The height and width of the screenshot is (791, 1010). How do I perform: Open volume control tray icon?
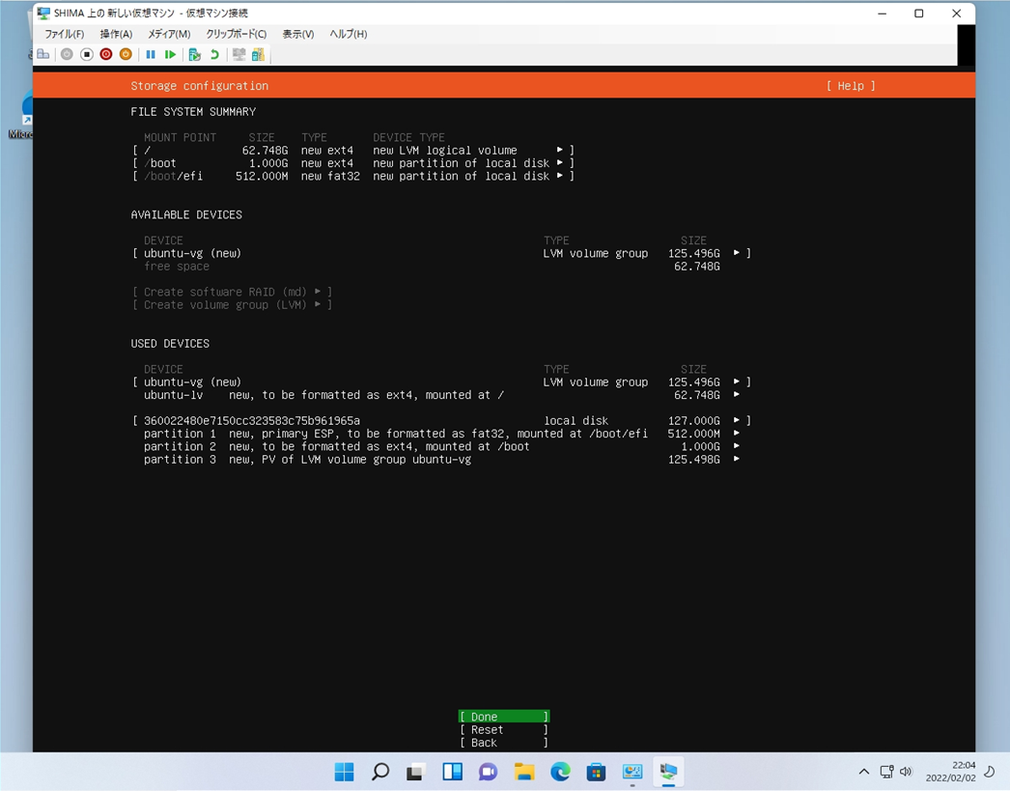[x=906, y=771]
